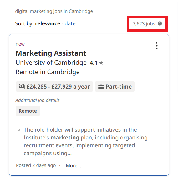Click 'digital marketing jobs in Cambridge' heading
This screenshot has height=177, width=178.
point(54,11)
